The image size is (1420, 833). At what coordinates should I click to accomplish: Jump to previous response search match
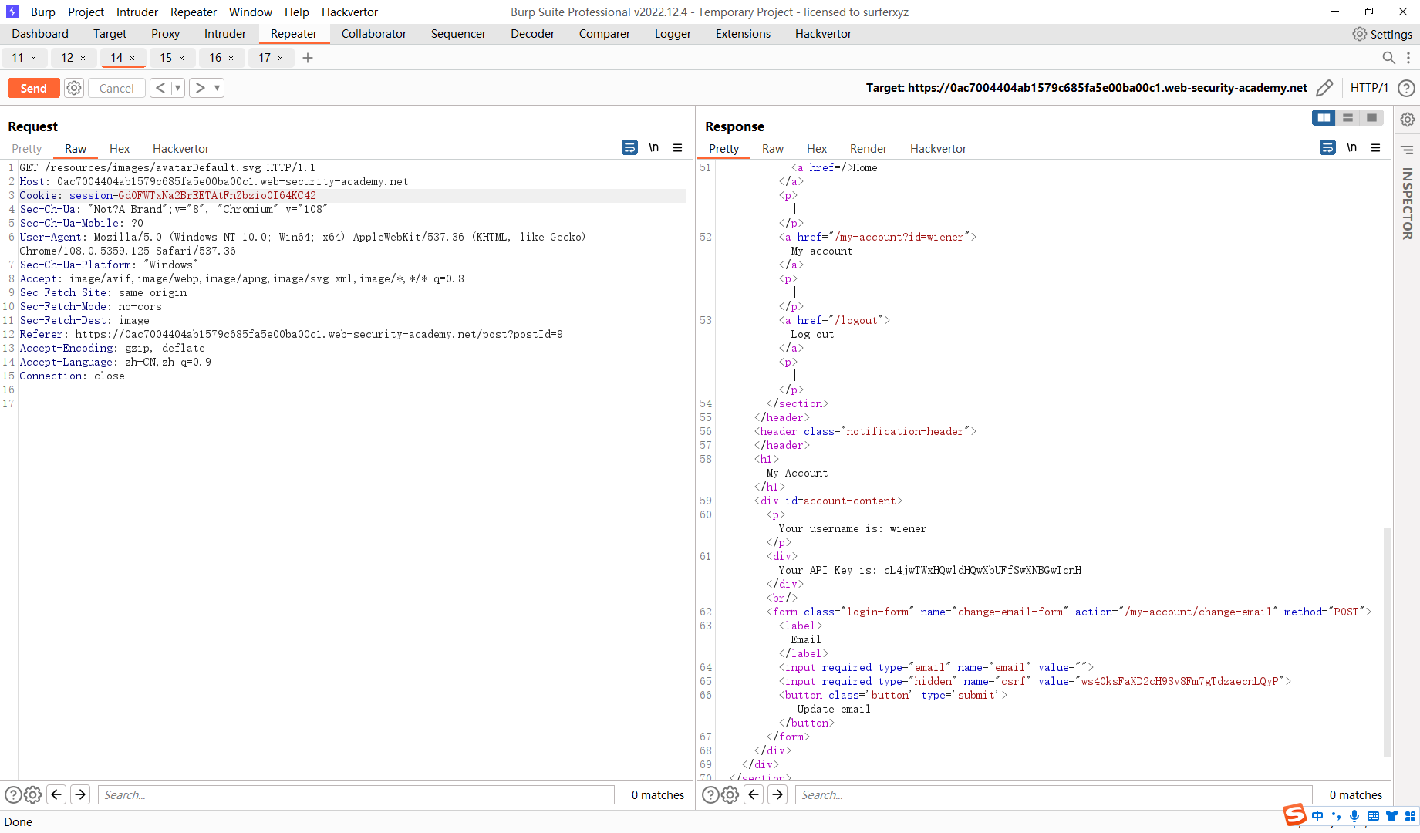[754, 794]
